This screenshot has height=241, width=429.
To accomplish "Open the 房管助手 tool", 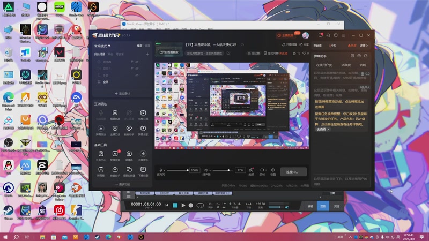I will tap(115, 171).
